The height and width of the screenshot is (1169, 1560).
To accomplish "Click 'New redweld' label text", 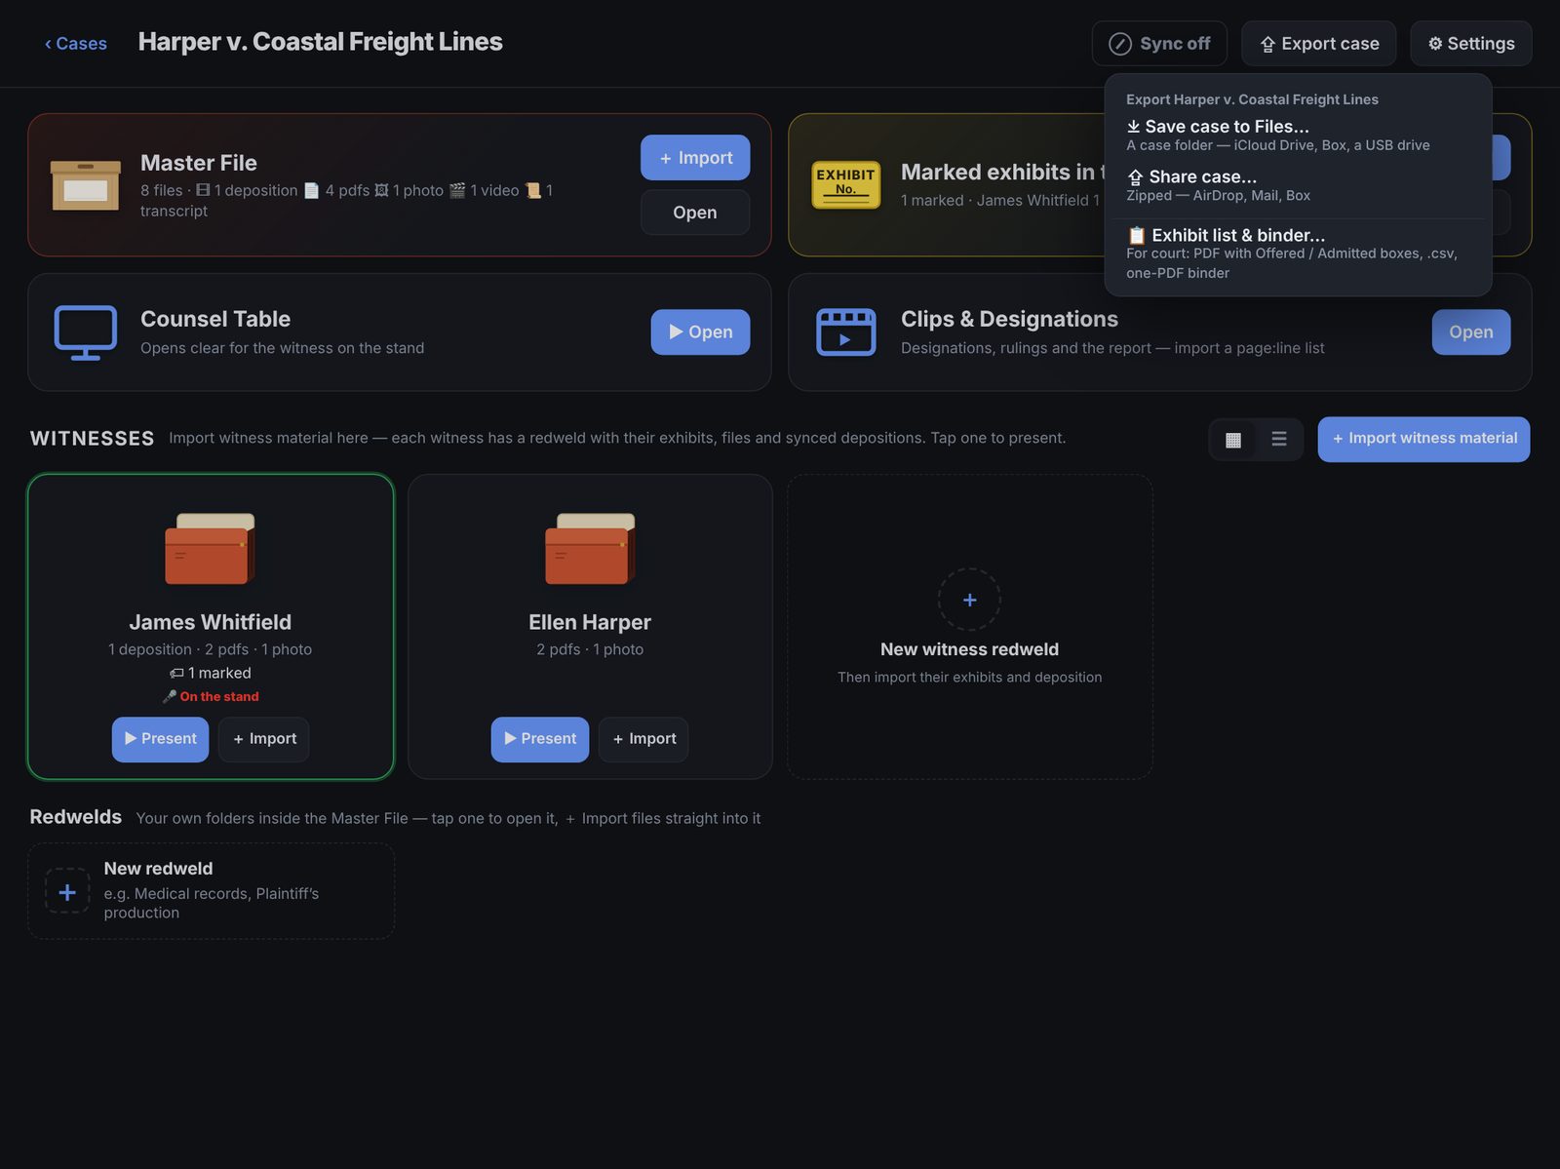I will [158, 869].
